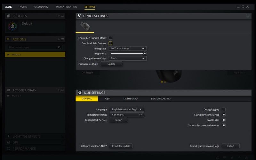Open the Polling rate dropdown
The height and width of the screenshot is (160, 256).
coord(128,49)
